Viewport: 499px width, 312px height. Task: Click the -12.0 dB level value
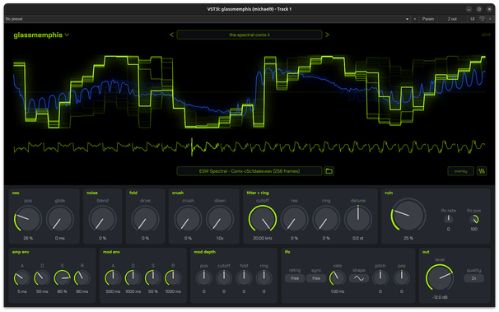(x=440, y=297)
